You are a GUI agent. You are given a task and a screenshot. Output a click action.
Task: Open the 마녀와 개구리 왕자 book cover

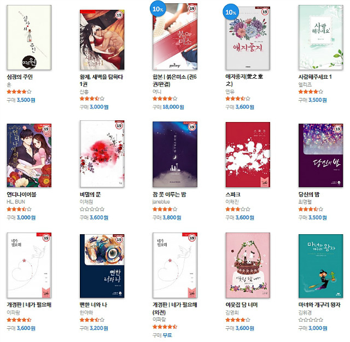(321, 266)
